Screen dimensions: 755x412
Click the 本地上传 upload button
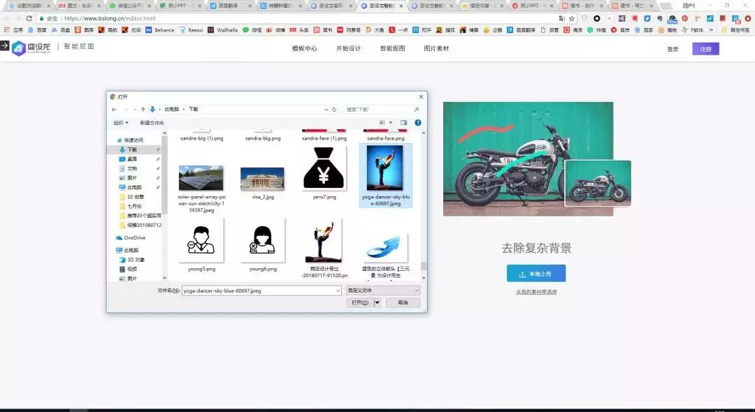click(535, 274)
